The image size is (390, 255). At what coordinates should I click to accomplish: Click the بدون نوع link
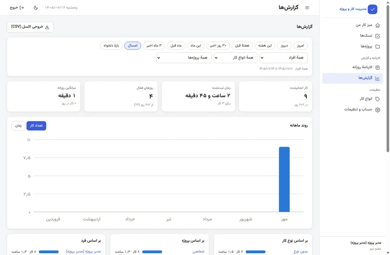301,251
